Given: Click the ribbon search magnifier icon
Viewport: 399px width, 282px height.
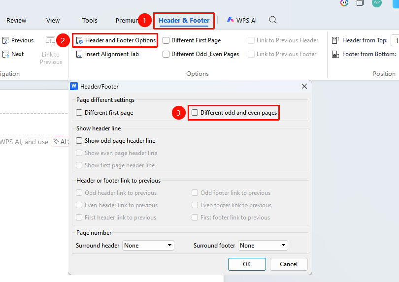Looking at the screenshot, I should click(273, 20).
